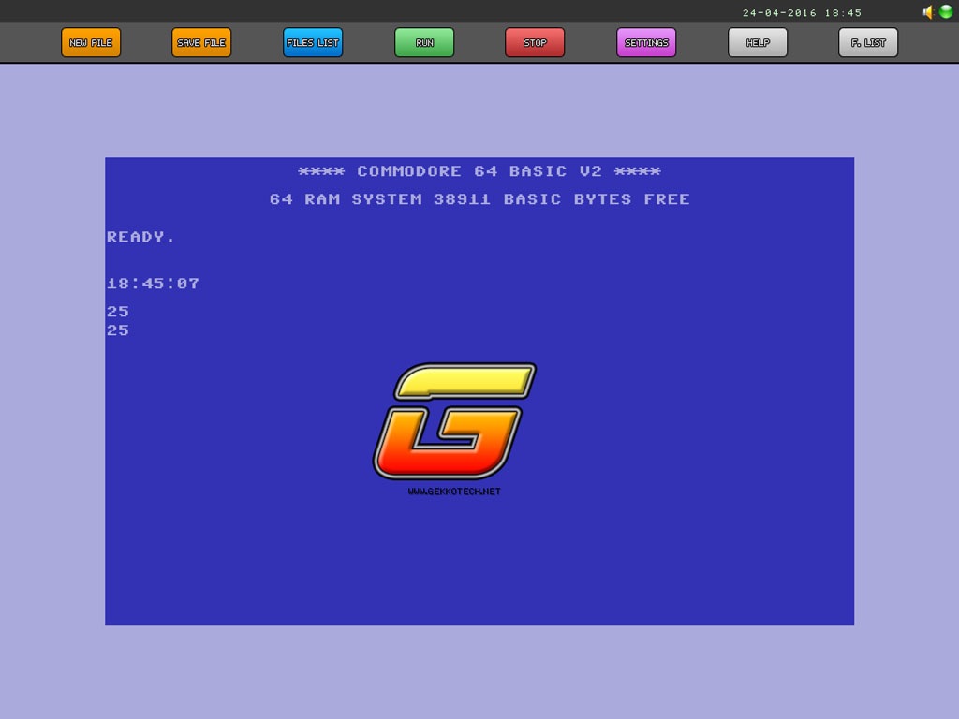Click the 18:45:07 time output
The height and width of the screenshot is (719, 959).
click(153, 284)
